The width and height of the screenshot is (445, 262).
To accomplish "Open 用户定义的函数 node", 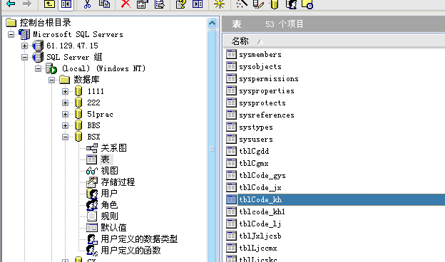I will [x=131, y=251].
